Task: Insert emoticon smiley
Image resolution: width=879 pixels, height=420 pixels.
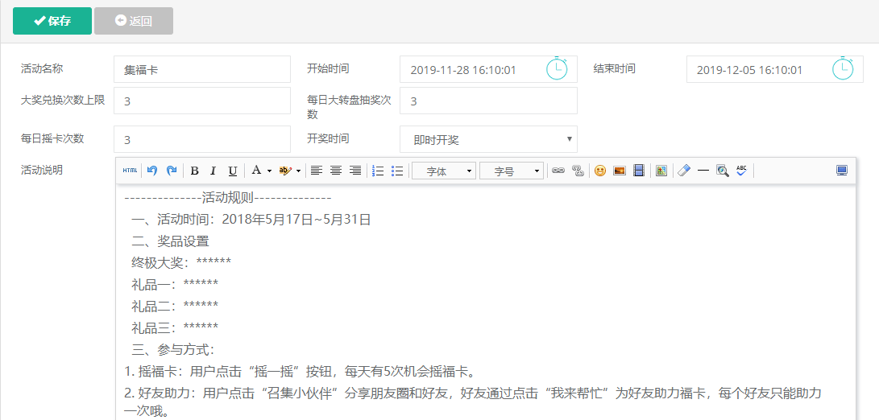Action: pos(600,171)
